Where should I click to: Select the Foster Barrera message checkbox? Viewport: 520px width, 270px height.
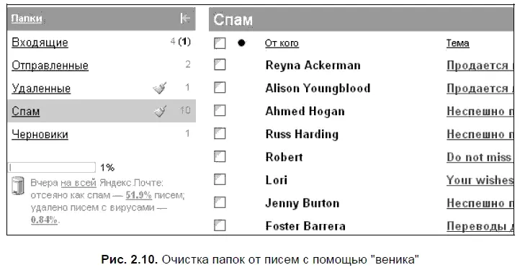pos(220,225)
